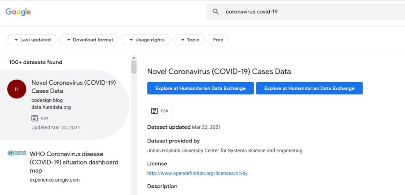This screenshot has height=195, width=405.
Task: Click the search magnifier icon
Action: click(216, 12)
